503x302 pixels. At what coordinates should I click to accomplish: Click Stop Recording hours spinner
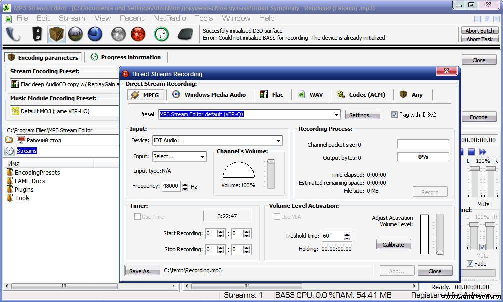(x=220, y=249)
